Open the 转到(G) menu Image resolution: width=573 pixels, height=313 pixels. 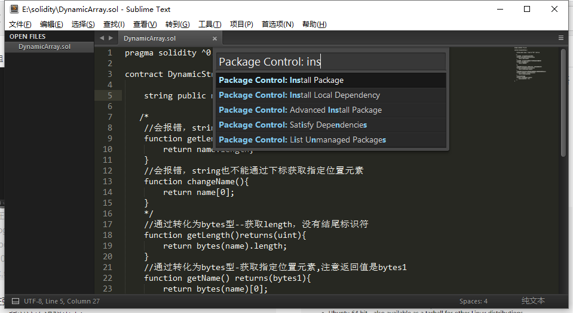177,24
